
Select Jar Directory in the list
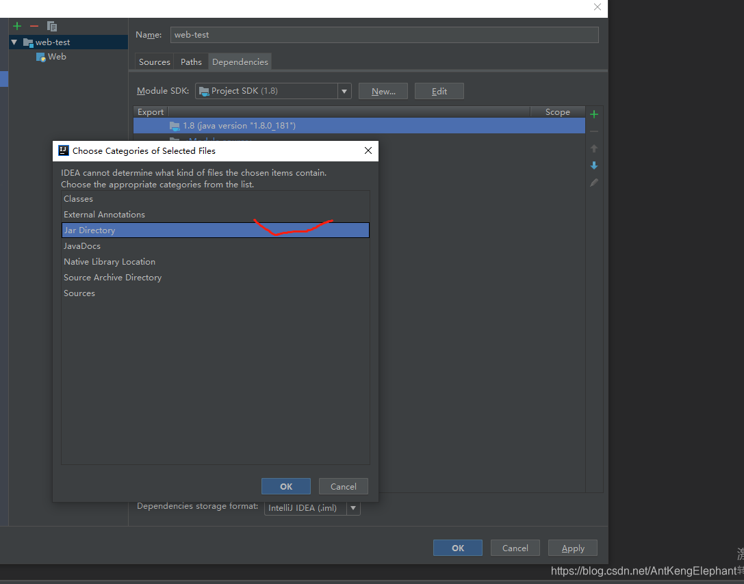216,230
